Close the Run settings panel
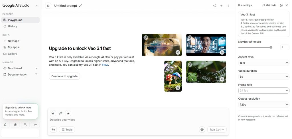This screenshot has width=292, height=139. click(287, 5)
